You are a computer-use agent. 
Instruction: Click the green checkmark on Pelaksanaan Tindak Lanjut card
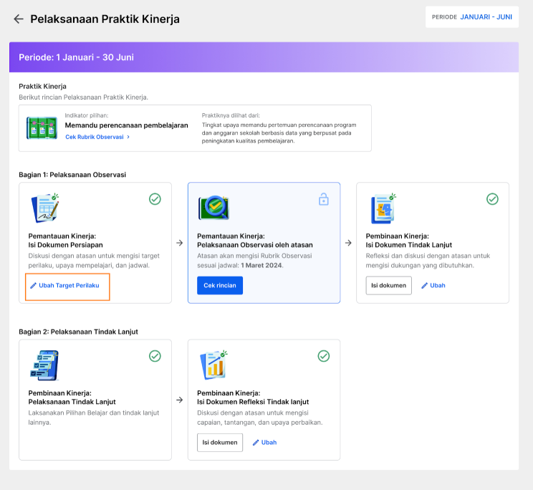click(155, 356)
